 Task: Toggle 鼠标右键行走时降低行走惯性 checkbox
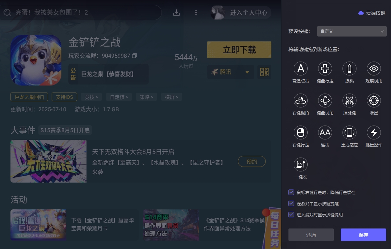click(291, 192)
